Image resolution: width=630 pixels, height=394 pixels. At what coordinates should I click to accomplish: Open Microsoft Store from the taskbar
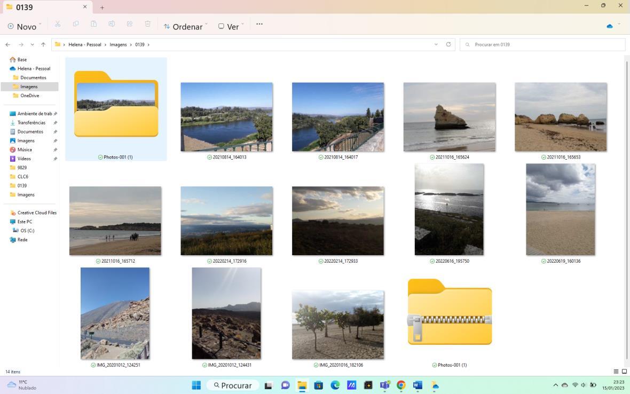tap(318, 385)
